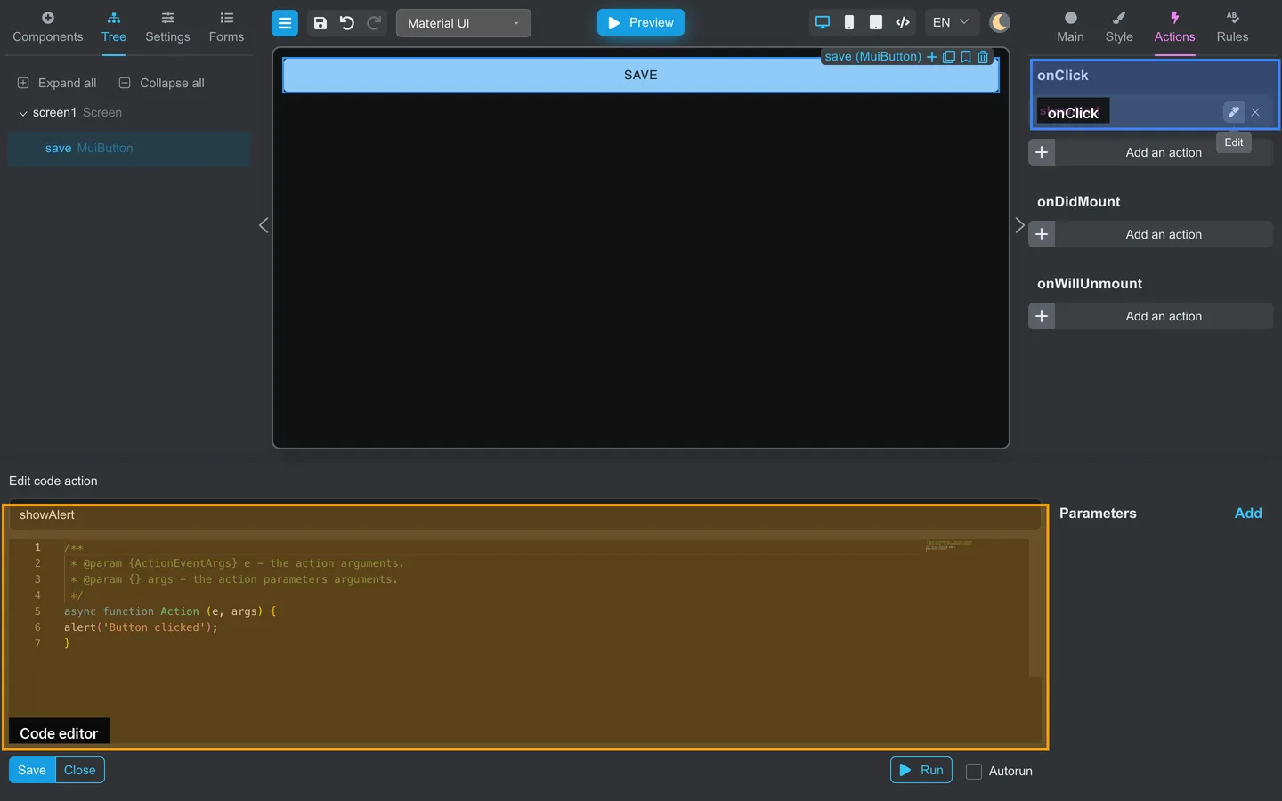Delete the save MuiButton via trash icon
The image size is (1282, 801).
pos(983,57)
